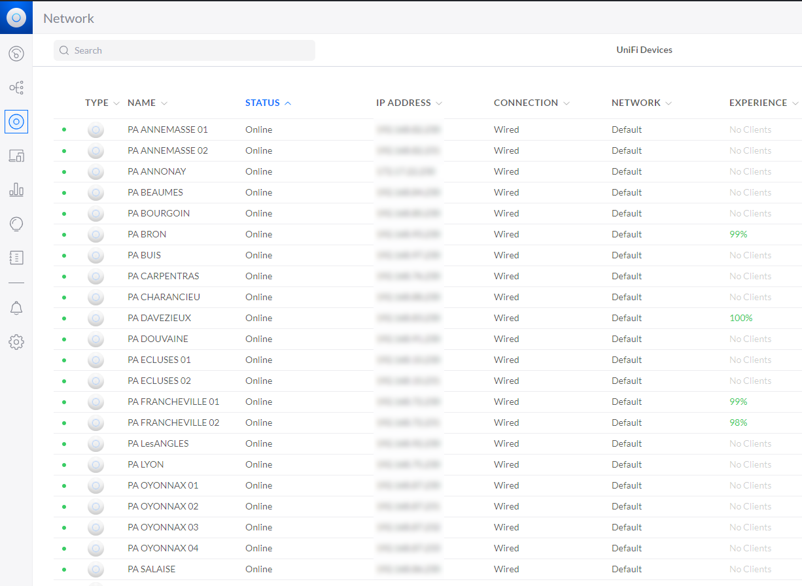Open the Alerts bell icon
The height and width of the screenshot is (586, 802).
coord(16,308)
